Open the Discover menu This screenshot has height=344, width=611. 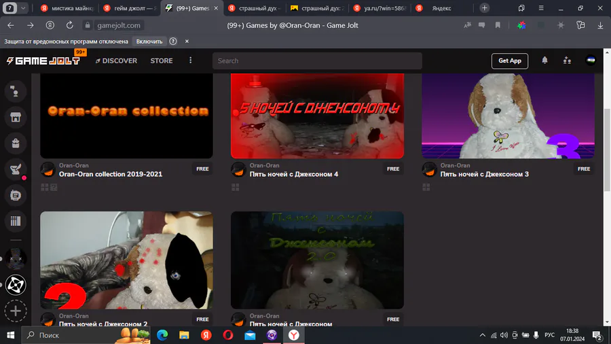click(x=116, y=61)
